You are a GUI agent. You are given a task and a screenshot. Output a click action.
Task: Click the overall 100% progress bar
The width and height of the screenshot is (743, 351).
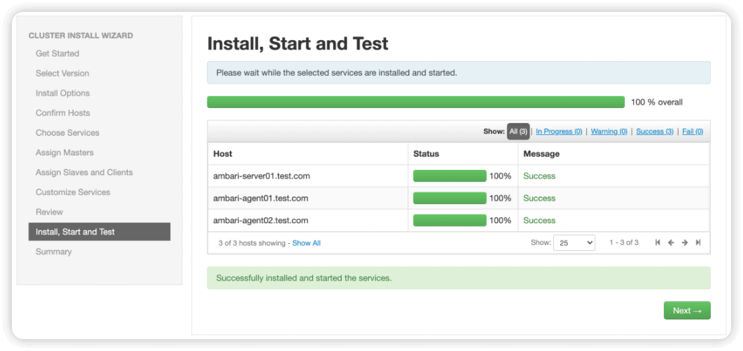[x=416, y=102]
